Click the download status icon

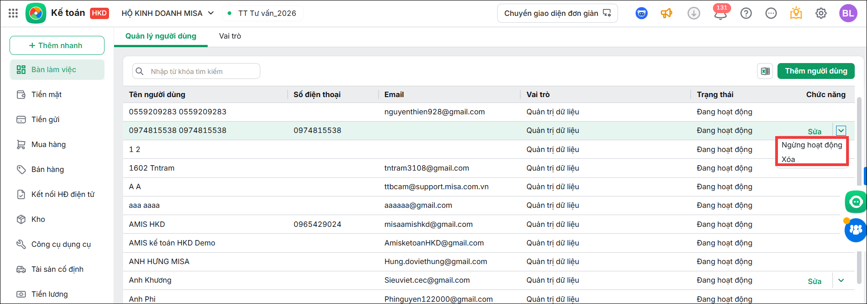pyautogui.click(x=693, y=13)
